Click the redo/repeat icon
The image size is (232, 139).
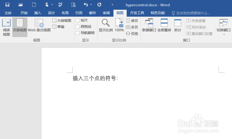tap(99, 5)
